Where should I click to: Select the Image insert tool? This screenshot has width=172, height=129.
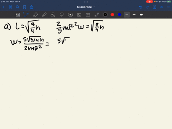(79, 15)
